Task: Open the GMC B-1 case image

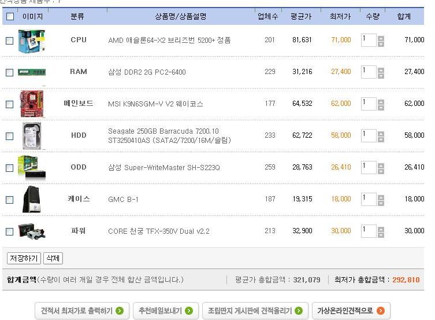Action: tap(32, 200)
